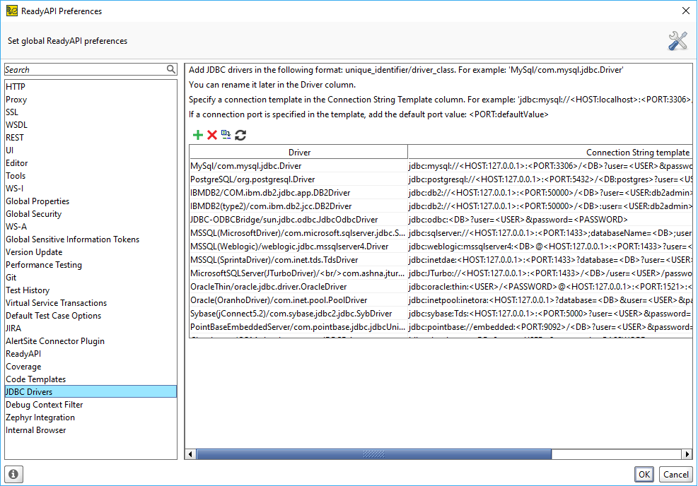This screenshot has height=486, width=698.
Task: Open Global Sensitive Information Tokens page
Action: pos(91,239)
